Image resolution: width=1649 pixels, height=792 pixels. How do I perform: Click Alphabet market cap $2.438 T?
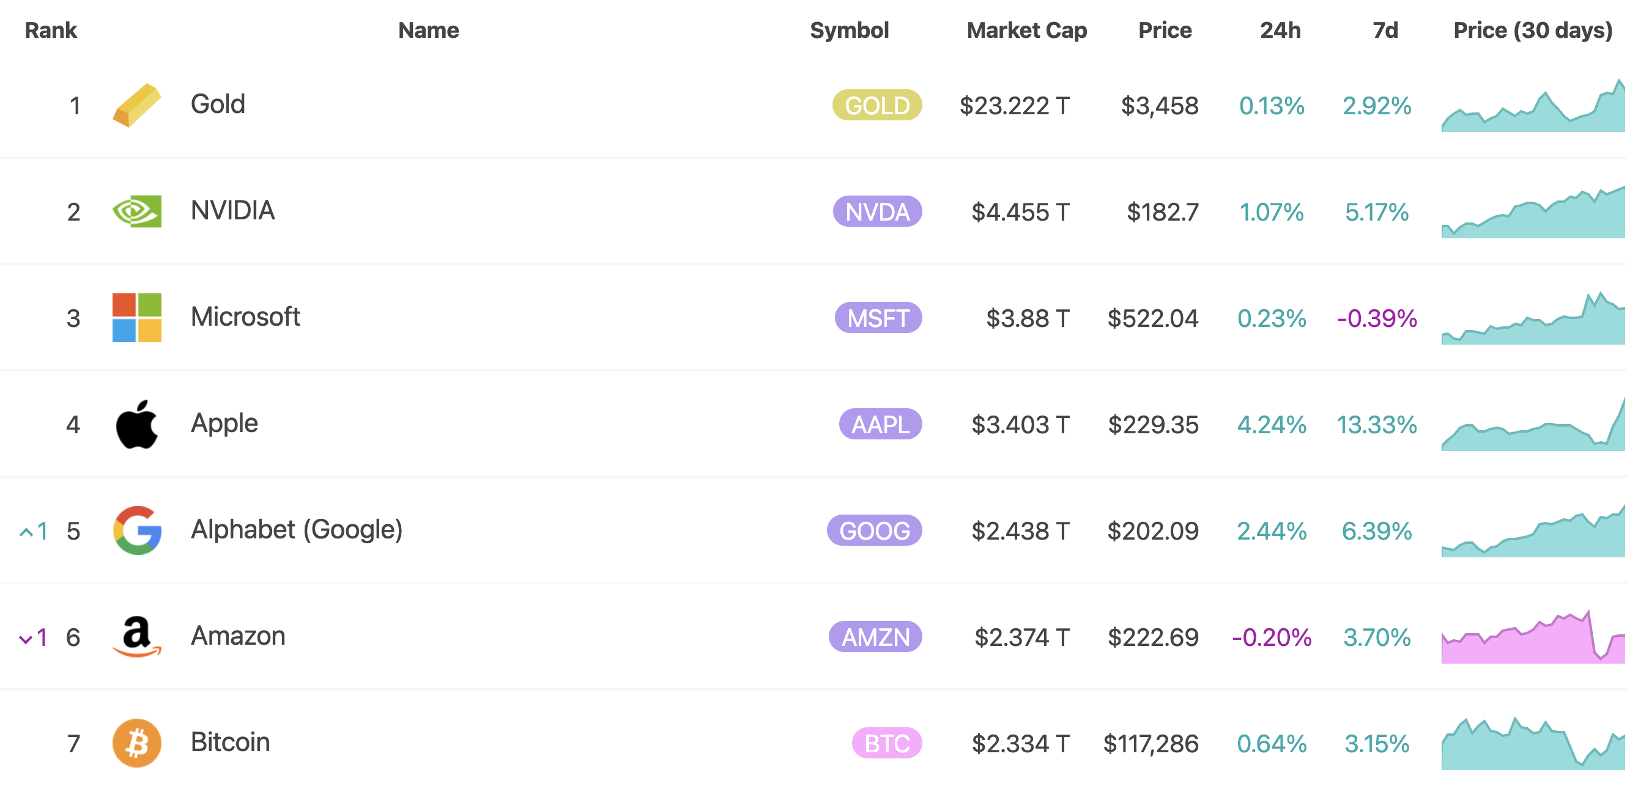point(1020,531)
